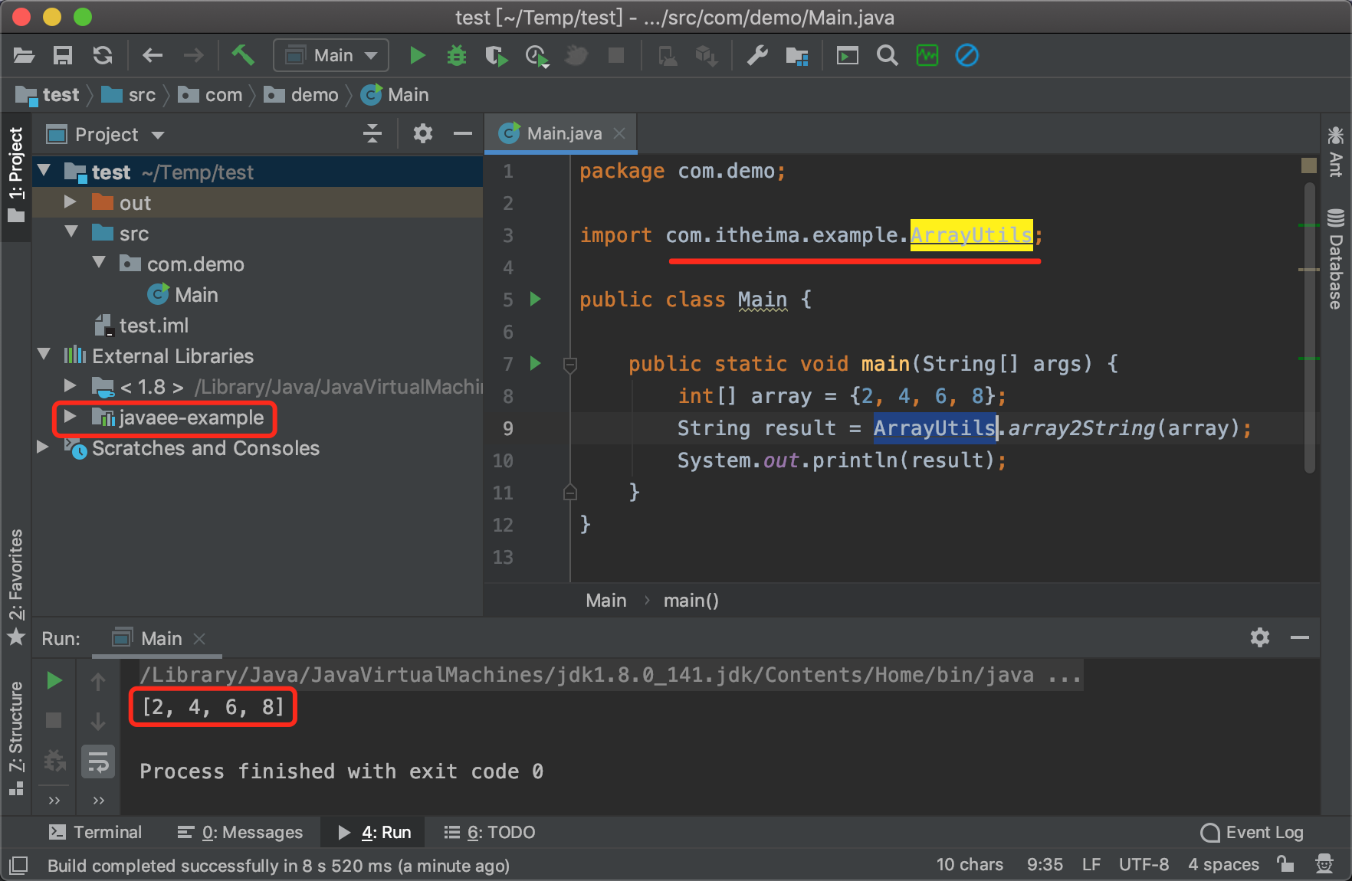This screenshot has height=881, width=1352.
Task: Open Project Structure folder icon
Action: [797, 55]
